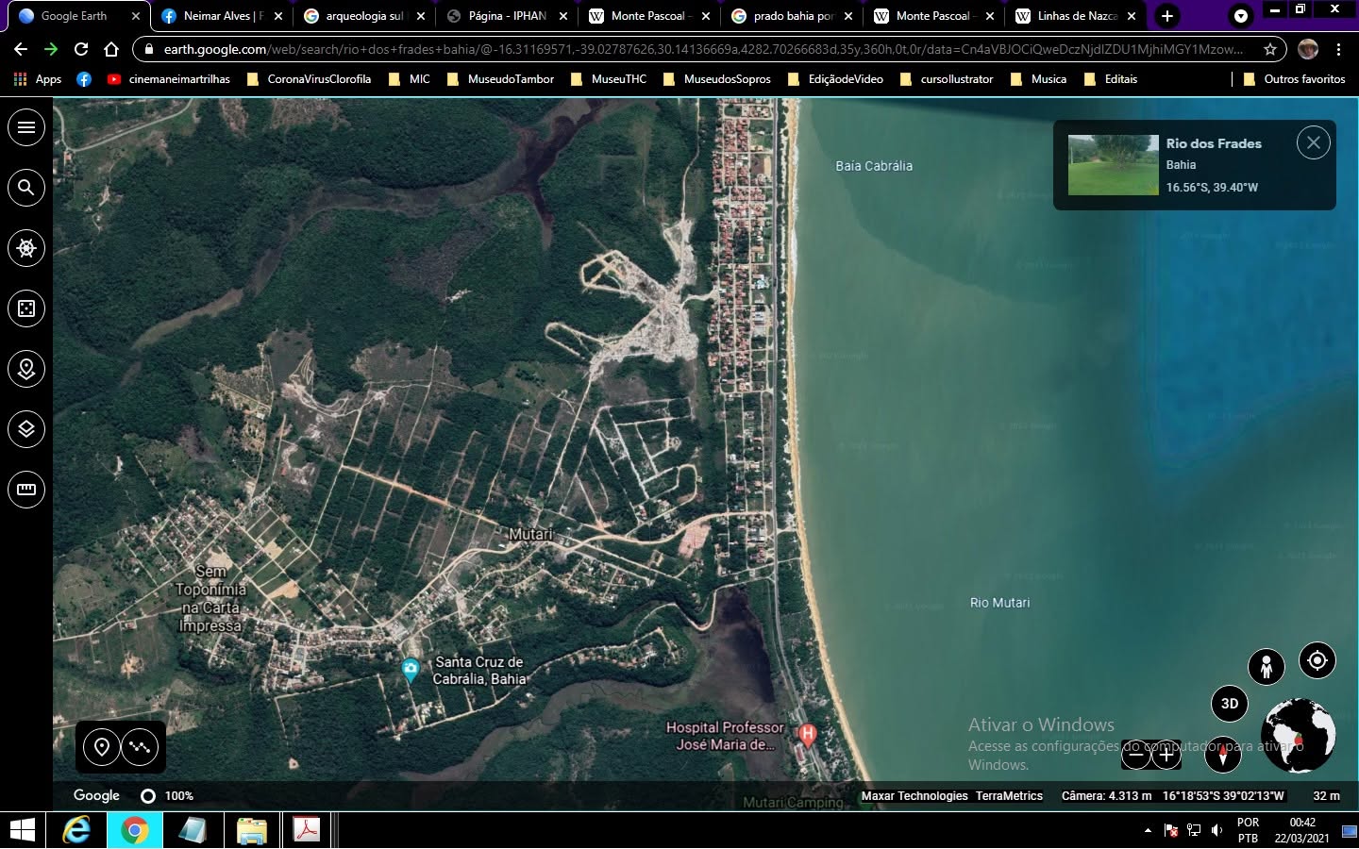Open the Map Style layers icon
Image resolution: width=1359 pixels, height=849 pixels.
[x=26, y=428]
